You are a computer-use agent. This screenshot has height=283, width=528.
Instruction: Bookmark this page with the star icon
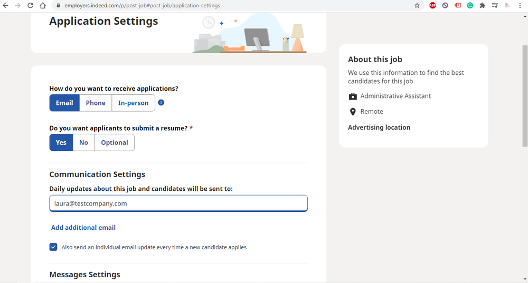pos(417,5)
